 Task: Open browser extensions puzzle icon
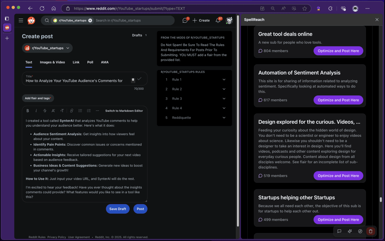coord(330,8)
